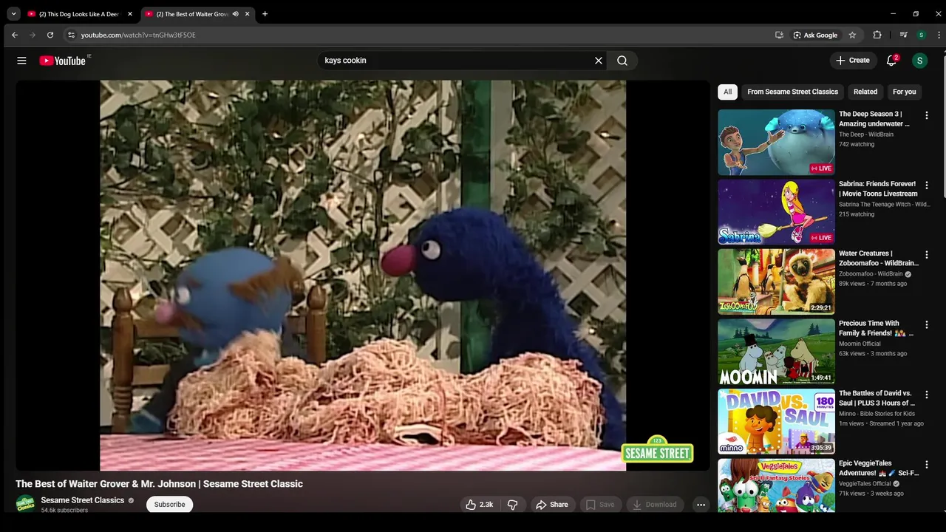This screenshot has width=946, height=532.
Task: Expand the tab search dropdown arrow
Action: pyautogui.click(x=13, y=14)
